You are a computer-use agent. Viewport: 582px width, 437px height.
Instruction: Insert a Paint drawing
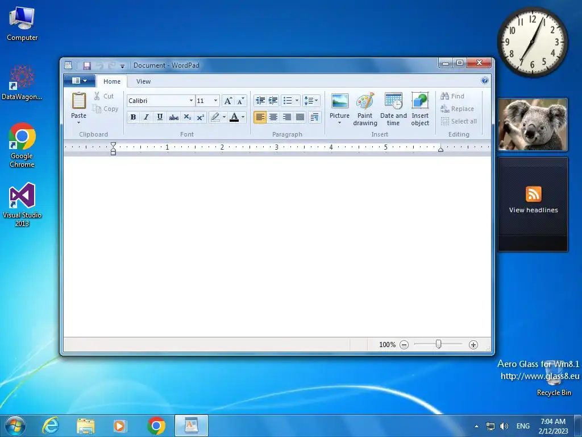pyautogui.click(x=365, y=109)
